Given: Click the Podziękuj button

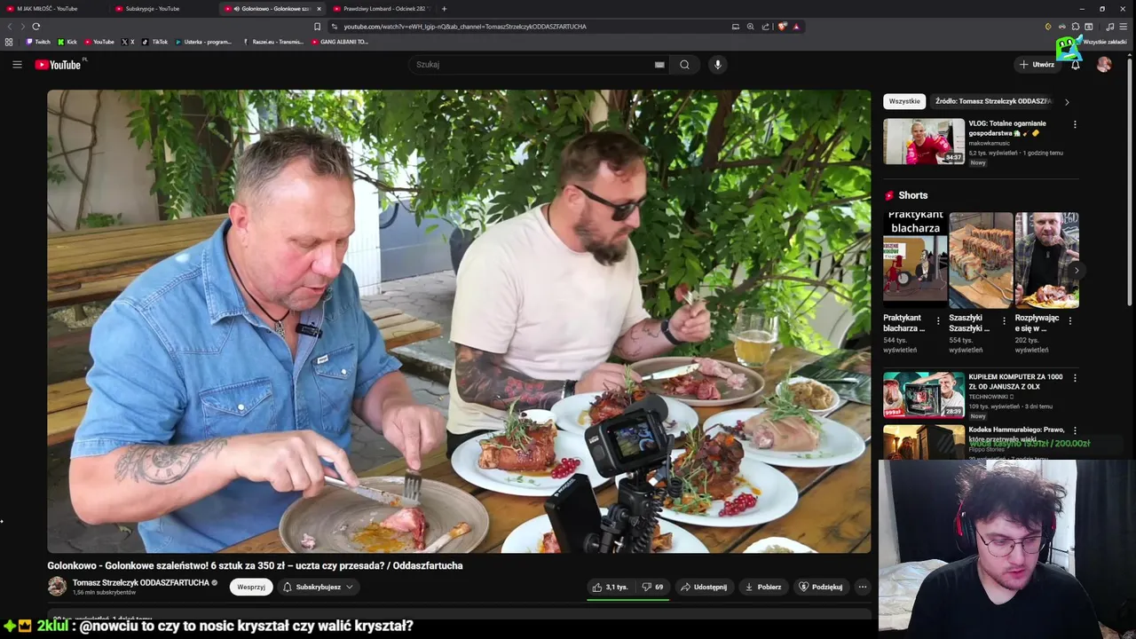Looking at the screenshot, I should click(820, 587).
